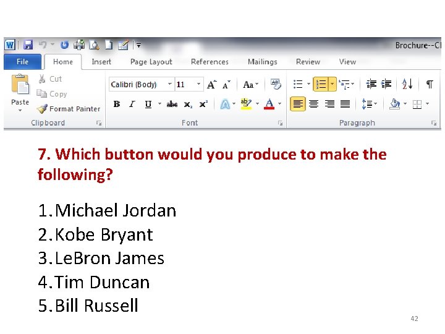Click the Word application icon in title bar
The height and width of the screenshot is (334, 445).
click(x=10, y=45)
